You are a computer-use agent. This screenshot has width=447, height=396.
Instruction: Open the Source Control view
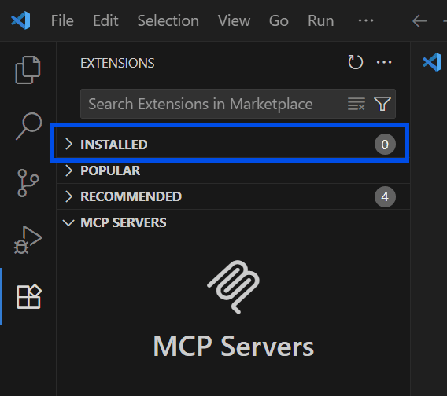pyautogui.click(x=28, y=183)
